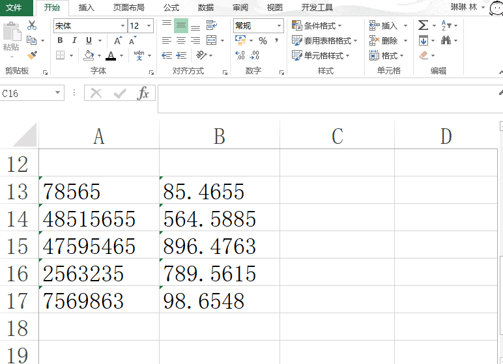This screenshot has width=503, height=364.
Task: Open 字体 group dialog launcher
Action: (151, 73)
